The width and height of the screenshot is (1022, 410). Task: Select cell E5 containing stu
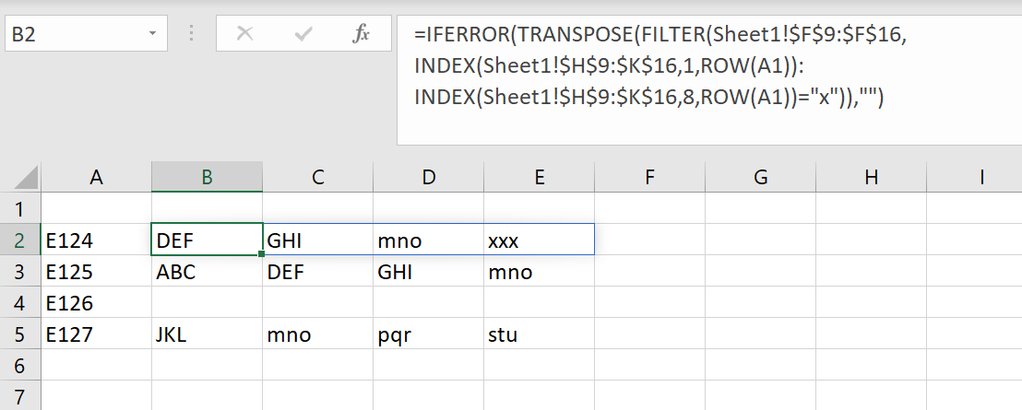click(x=539, y=335)
